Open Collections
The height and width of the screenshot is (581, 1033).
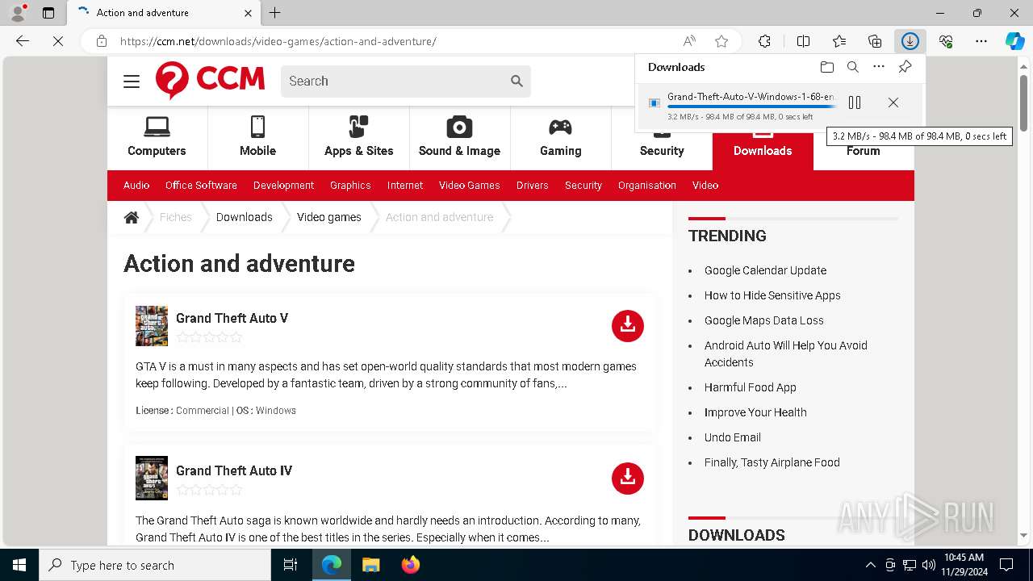coord(875,41)
